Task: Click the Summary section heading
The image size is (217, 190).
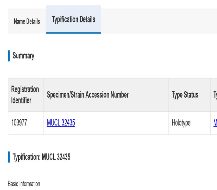Action: (23, 56)
